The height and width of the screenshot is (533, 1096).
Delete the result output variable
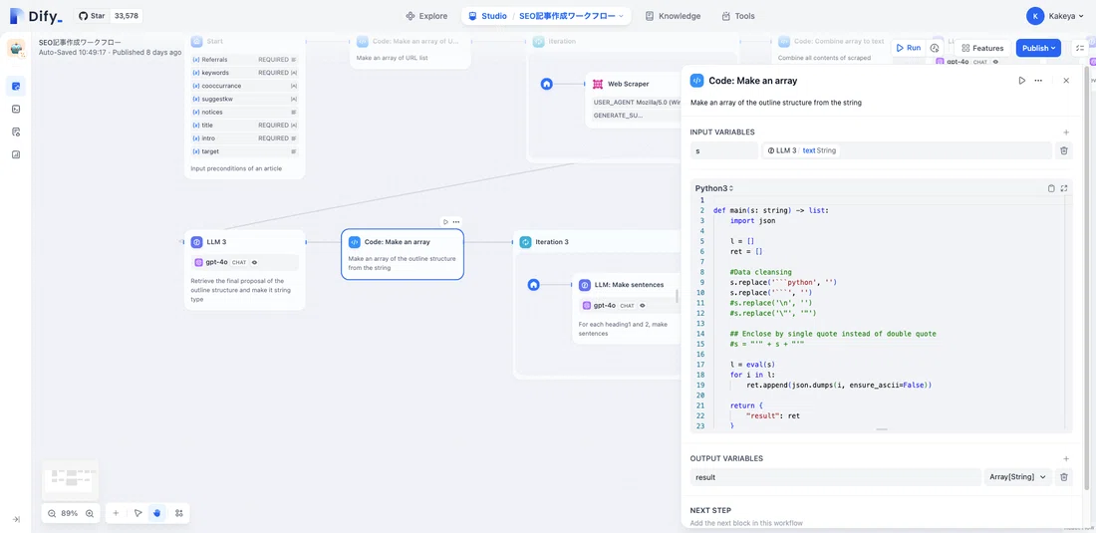tap(1064, 477)
